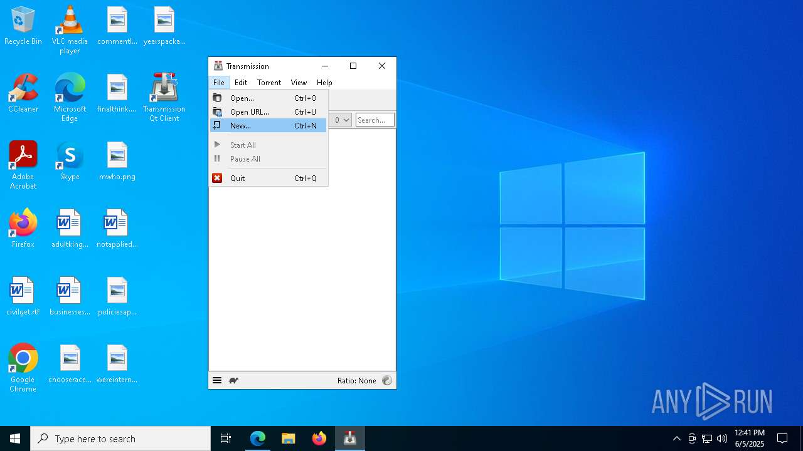Choose Open URL... menu entry

268,111
